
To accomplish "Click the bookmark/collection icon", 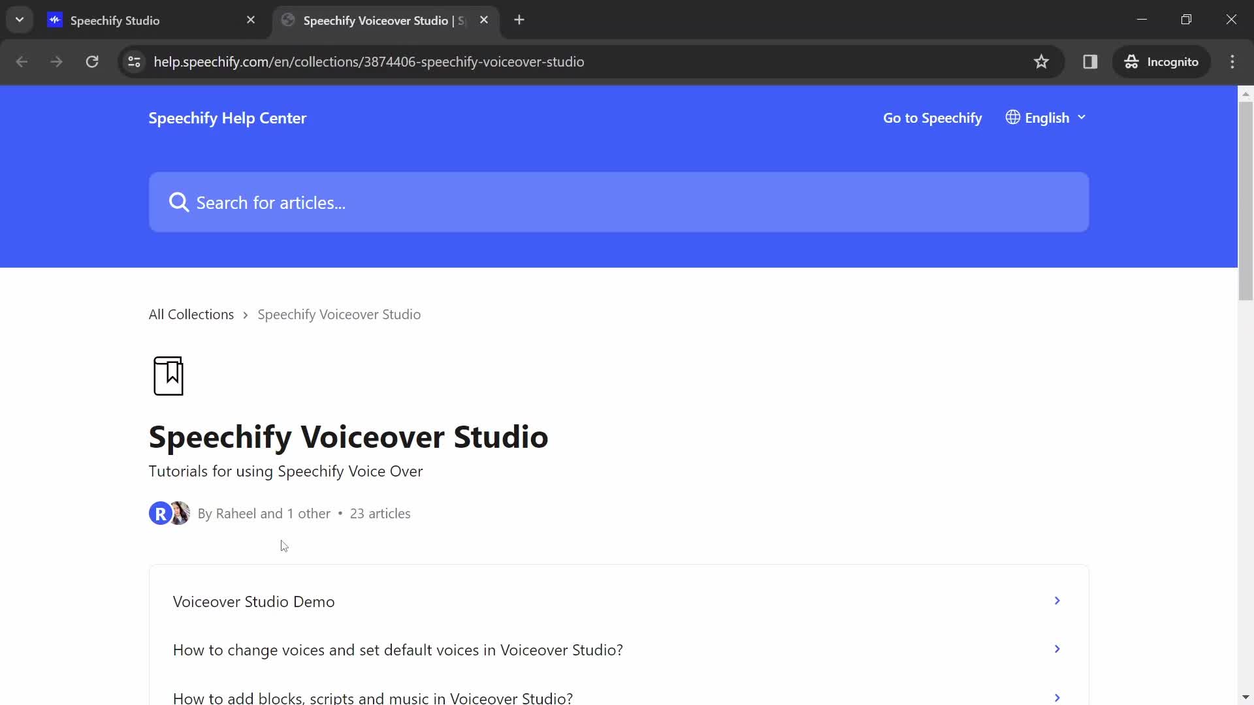I will click(x=168, y=376).
